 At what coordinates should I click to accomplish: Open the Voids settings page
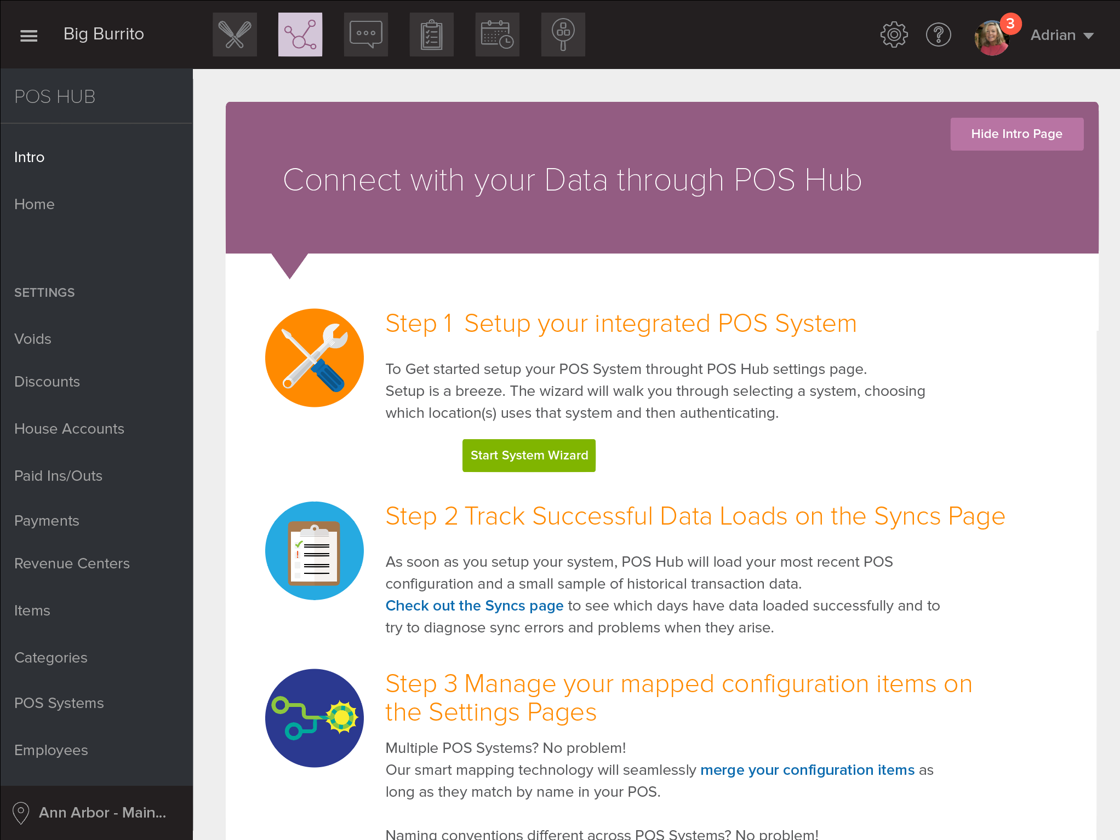(x=33, y=339)
